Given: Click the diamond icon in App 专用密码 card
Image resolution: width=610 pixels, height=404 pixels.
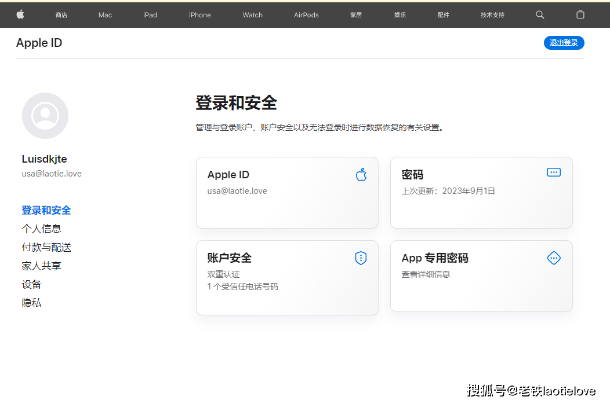Looking at the screenshot, I should point(554,258).
